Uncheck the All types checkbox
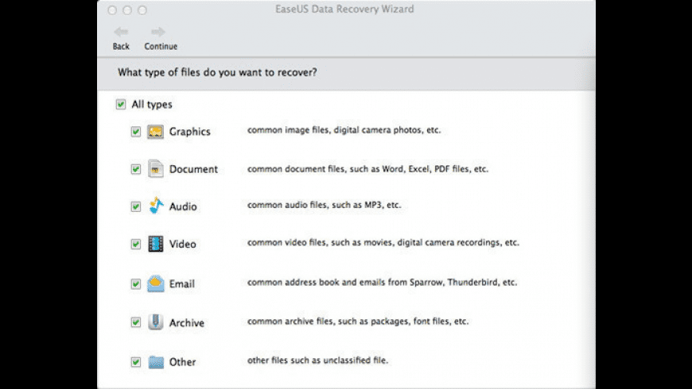Screen dimensions: 692x389 [x=120, y=105]
